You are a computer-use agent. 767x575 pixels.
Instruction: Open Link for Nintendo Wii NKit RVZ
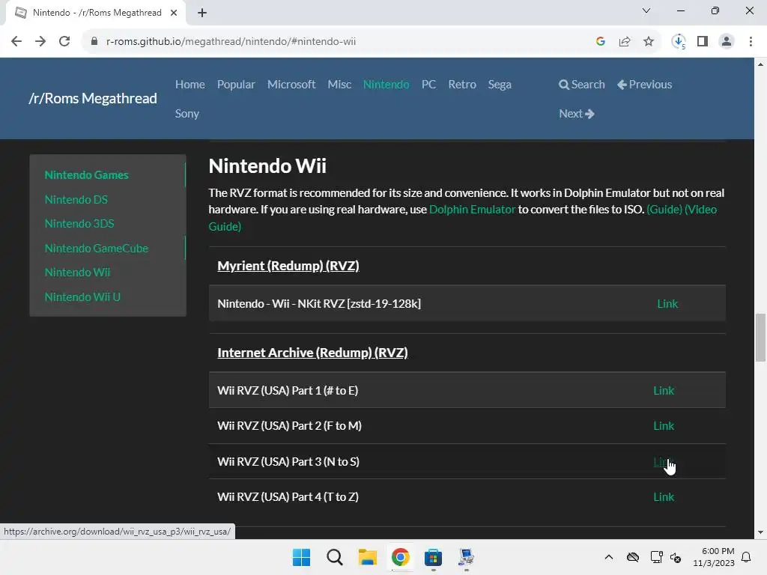667,304
